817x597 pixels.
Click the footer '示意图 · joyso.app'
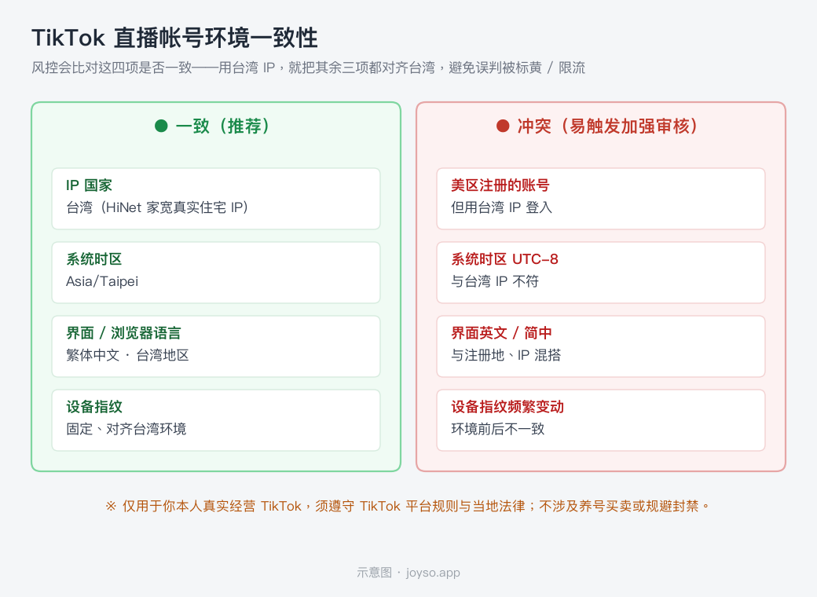[408, 573]
